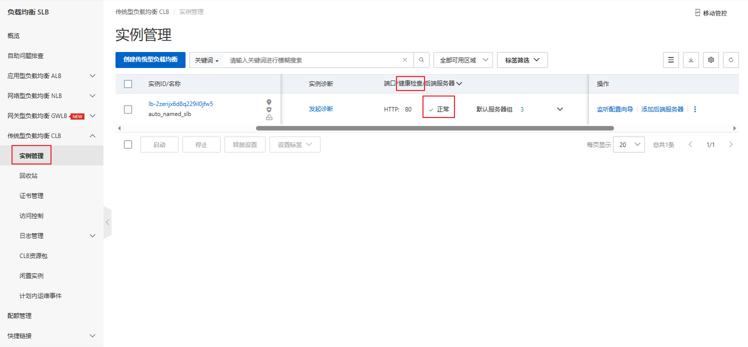This screenshot has height=347, width=748.
Task: Click the 正常 health status text
Action: (443, 109)
